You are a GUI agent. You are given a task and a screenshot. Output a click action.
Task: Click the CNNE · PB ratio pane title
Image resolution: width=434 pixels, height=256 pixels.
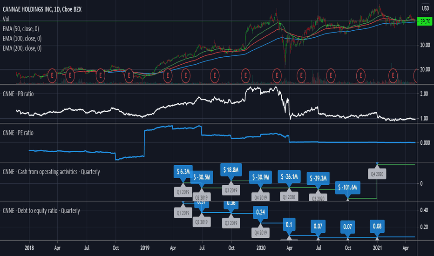[x=18, y=94]
